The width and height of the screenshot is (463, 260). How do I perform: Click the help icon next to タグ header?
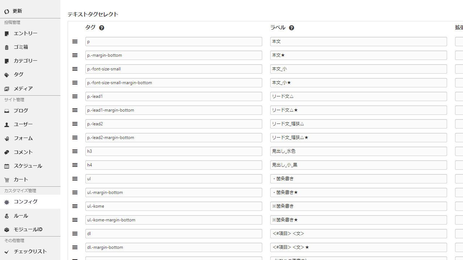point(102,28)
